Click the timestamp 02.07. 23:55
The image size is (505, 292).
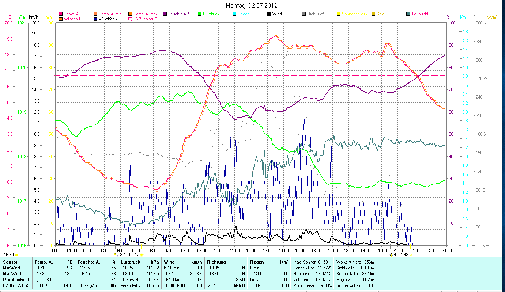coord(16,285)
